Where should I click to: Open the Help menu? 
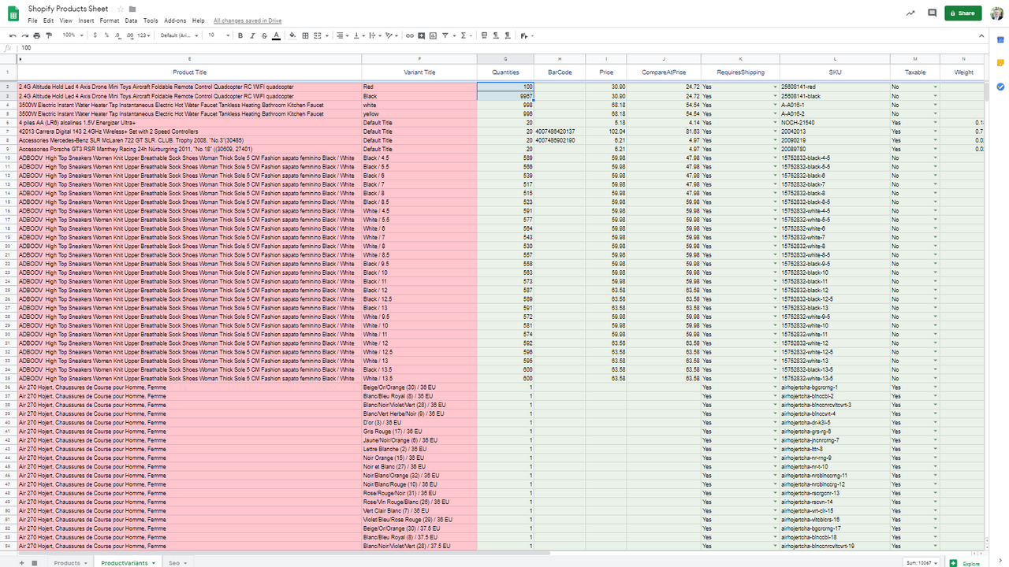[x=198, y=20]
